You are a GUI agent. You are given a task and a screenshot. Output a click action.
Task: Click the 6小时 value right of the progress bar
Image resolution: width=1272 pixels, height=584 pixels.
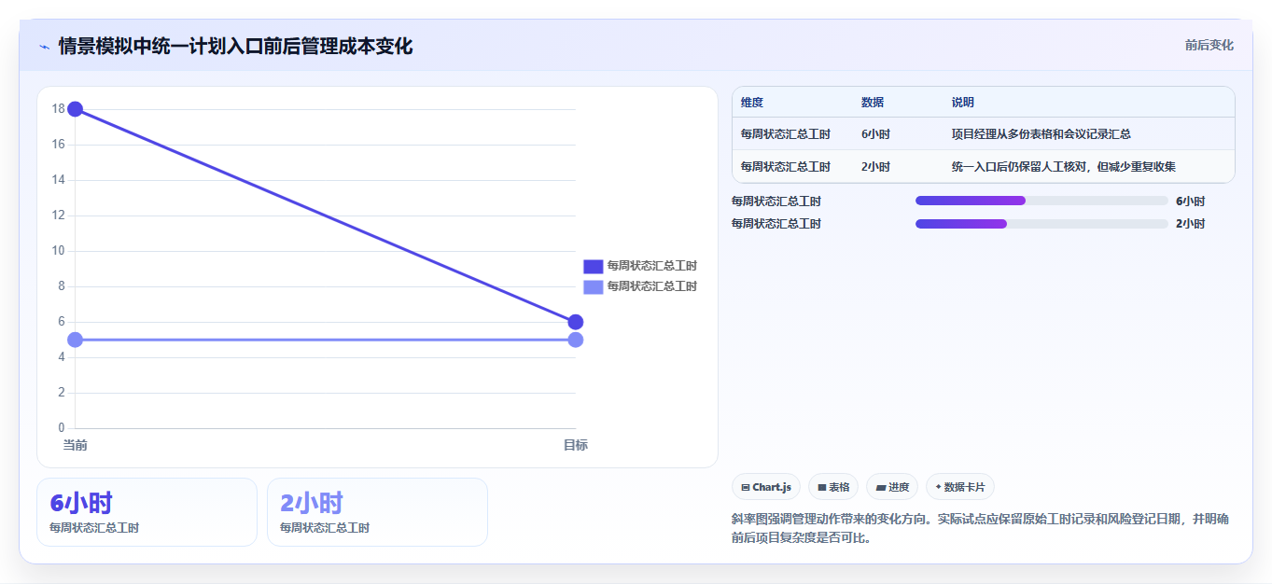1190,201
